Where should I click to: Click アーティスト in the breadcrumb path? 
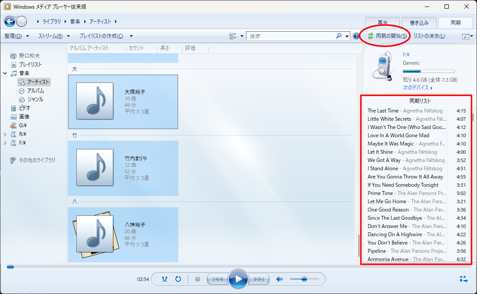point(100,22)
